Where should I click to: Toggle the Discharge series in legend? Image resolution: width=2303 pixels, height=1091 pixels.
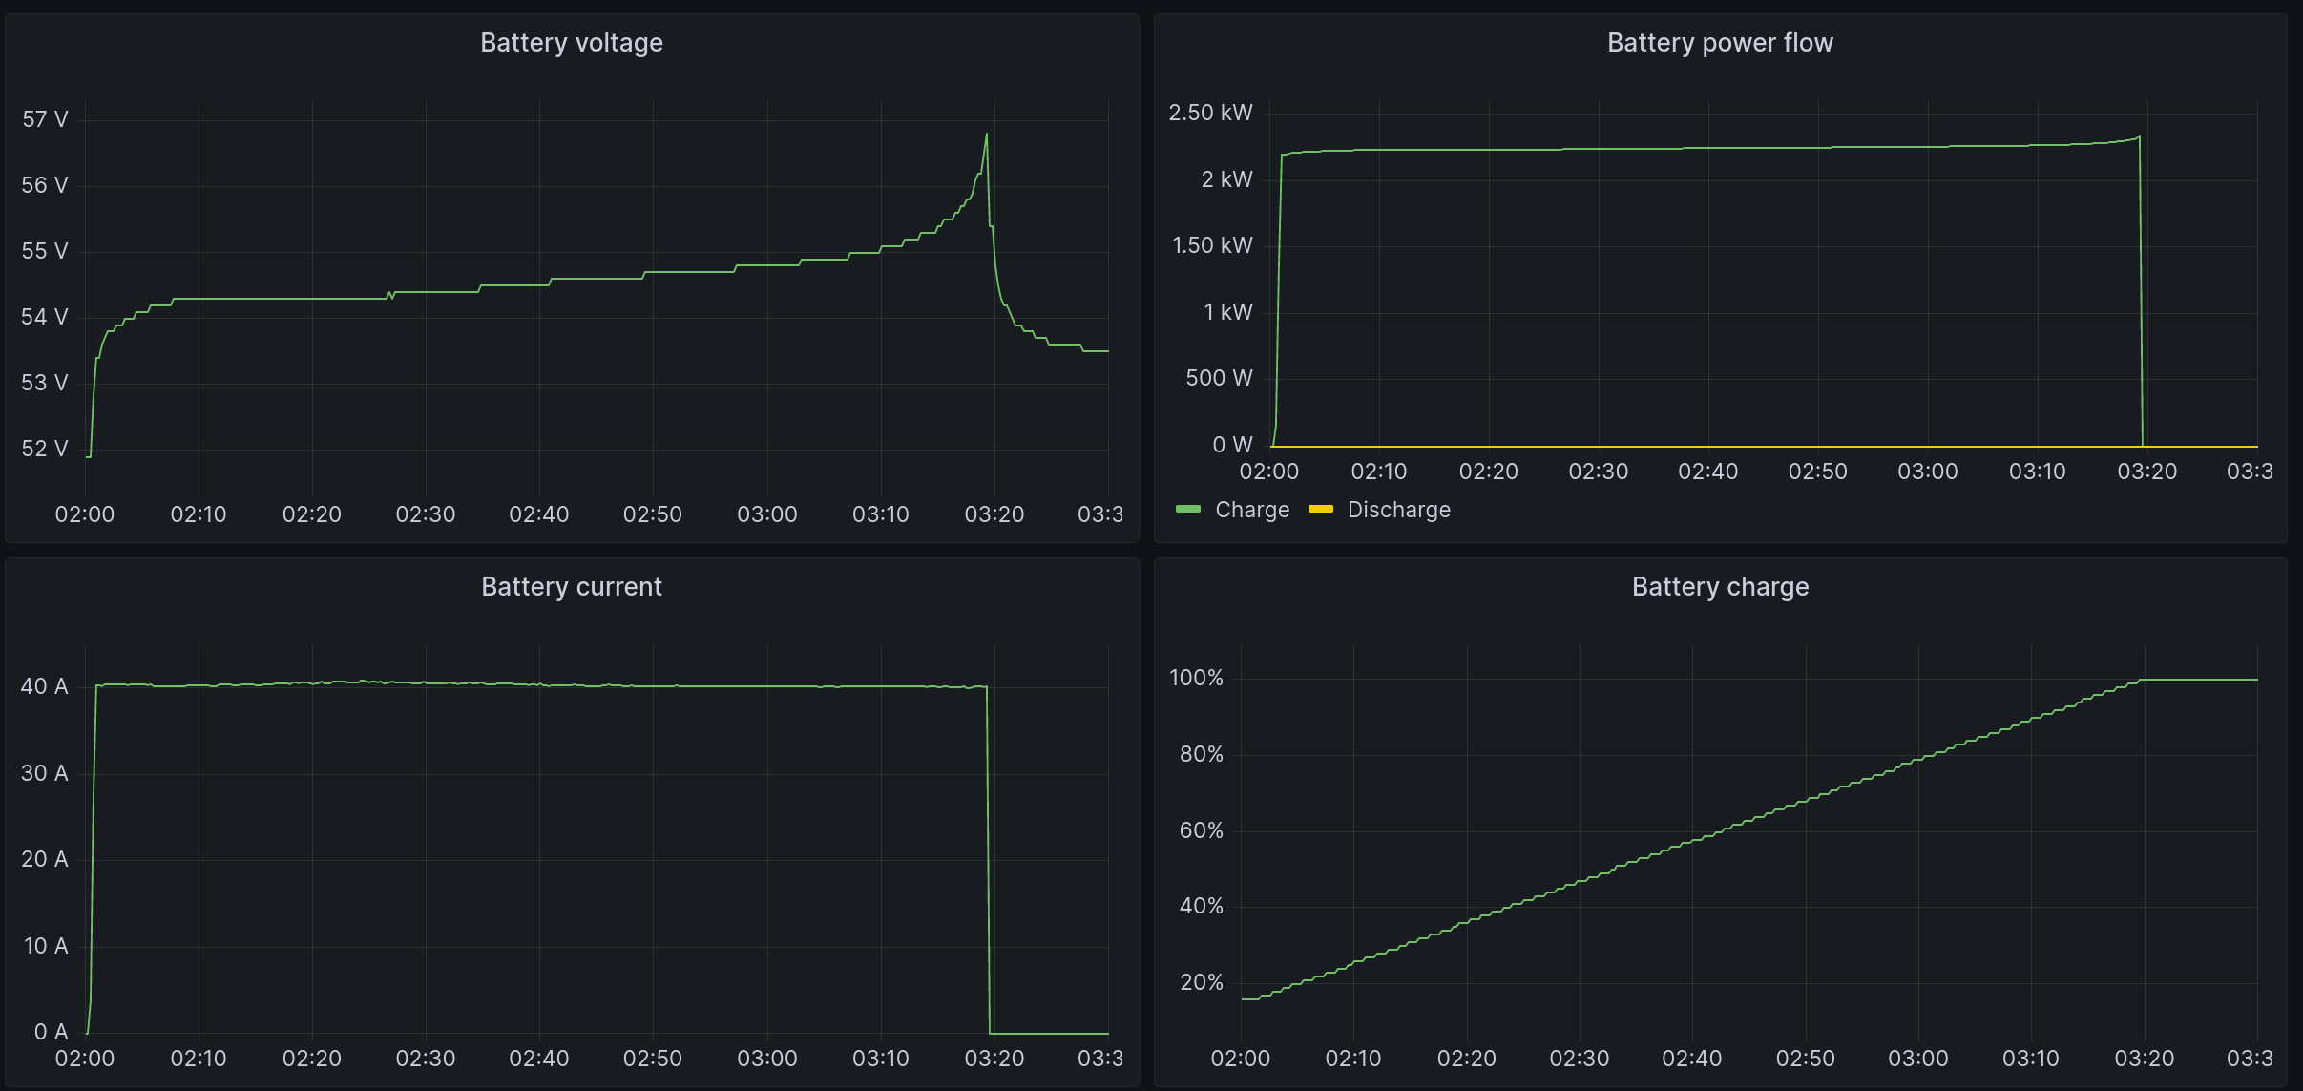pos(1398,510)
